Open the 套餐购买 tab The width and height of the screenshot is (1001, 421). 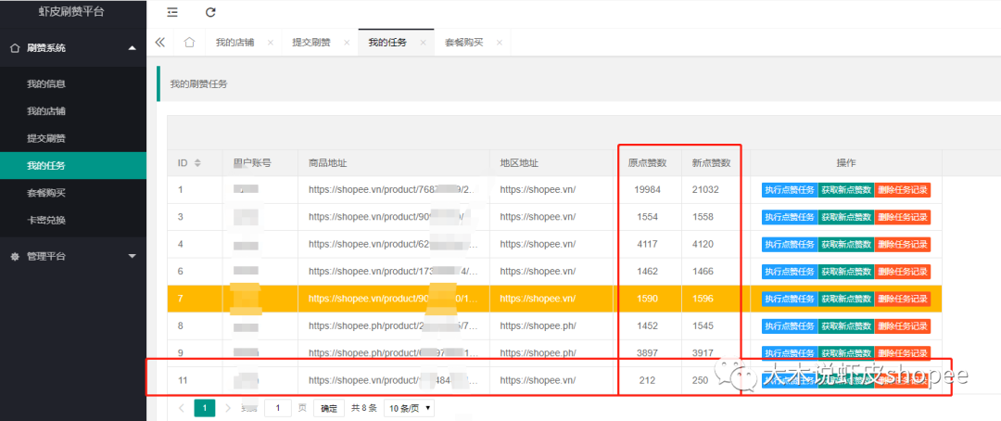pos(464,43)
